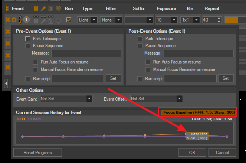Image resolution: width=246 pixels, height=163 pixels.
Task: Click the HFR legend label
Action: [21, 119]
